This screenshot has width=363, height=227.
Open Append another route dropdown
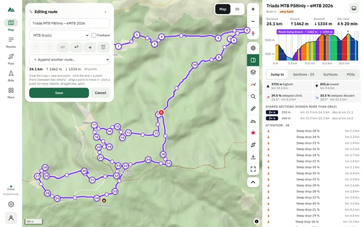[x=69, y=59]
